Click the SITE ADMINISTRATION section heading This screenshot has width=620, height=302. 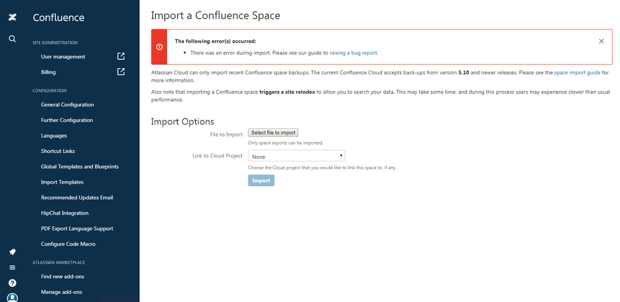pyautogui.click(x=55, y=43)
